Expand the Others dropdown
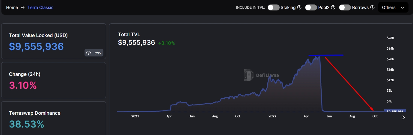The width and height of the screenshot is (413, 135). coord(393,7)
